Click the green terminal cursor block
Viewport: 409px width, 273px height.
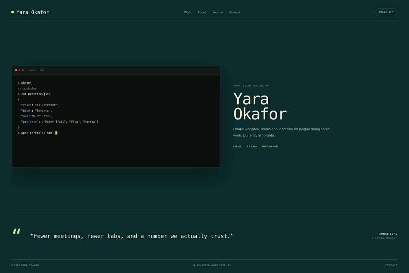coord(56,133)
